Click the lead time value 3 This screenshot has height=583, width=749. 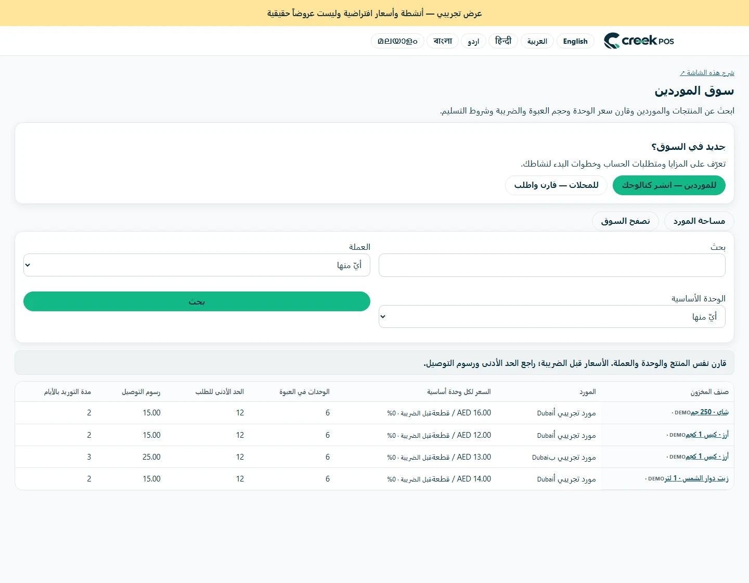89,457
